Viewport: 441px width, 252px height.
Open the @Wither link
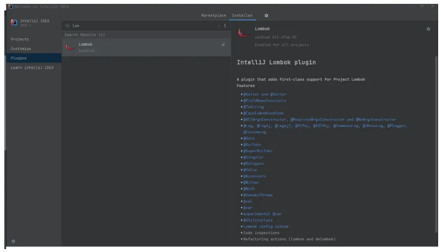pos(251,182)
